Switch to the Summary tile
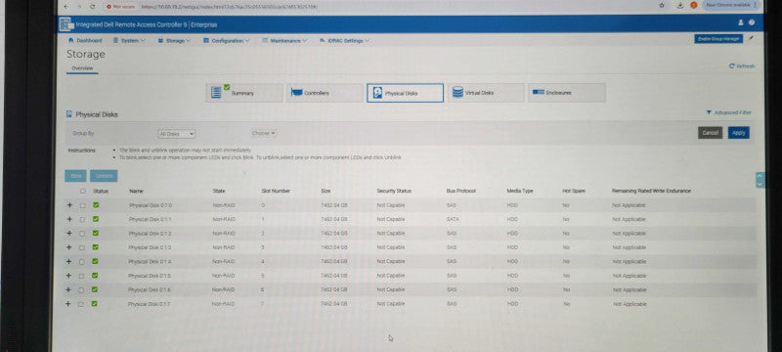 pyautogui.click(x=244, y=93)
